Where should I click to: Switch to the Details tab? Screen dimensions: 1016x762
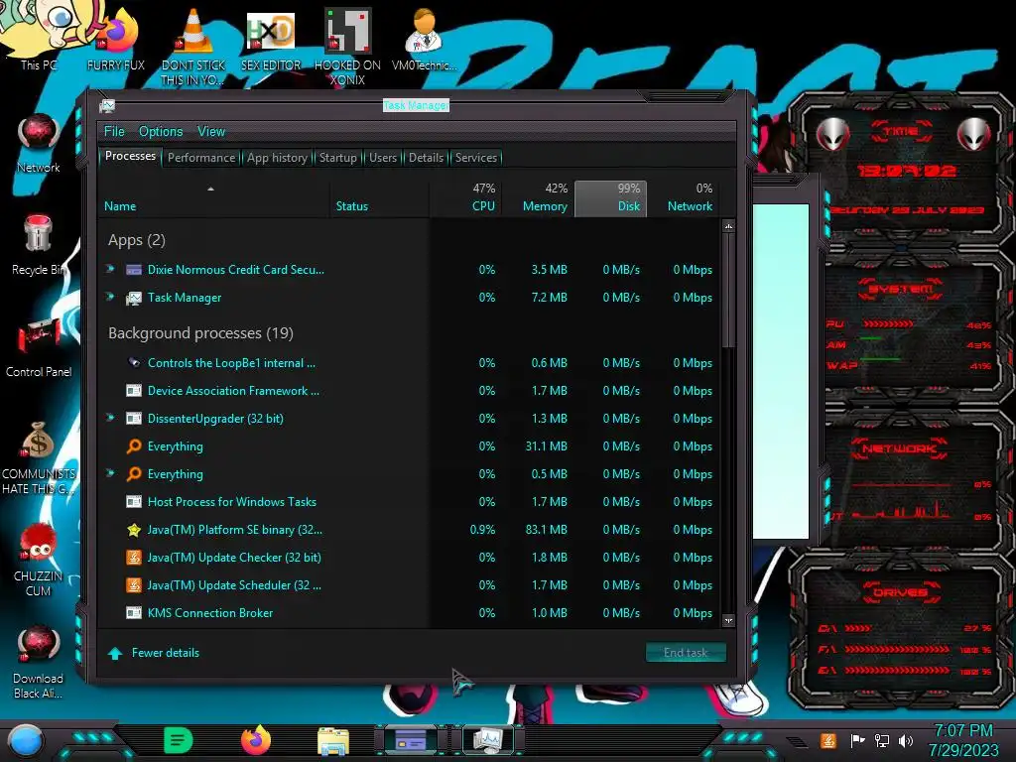pos(426,158)
